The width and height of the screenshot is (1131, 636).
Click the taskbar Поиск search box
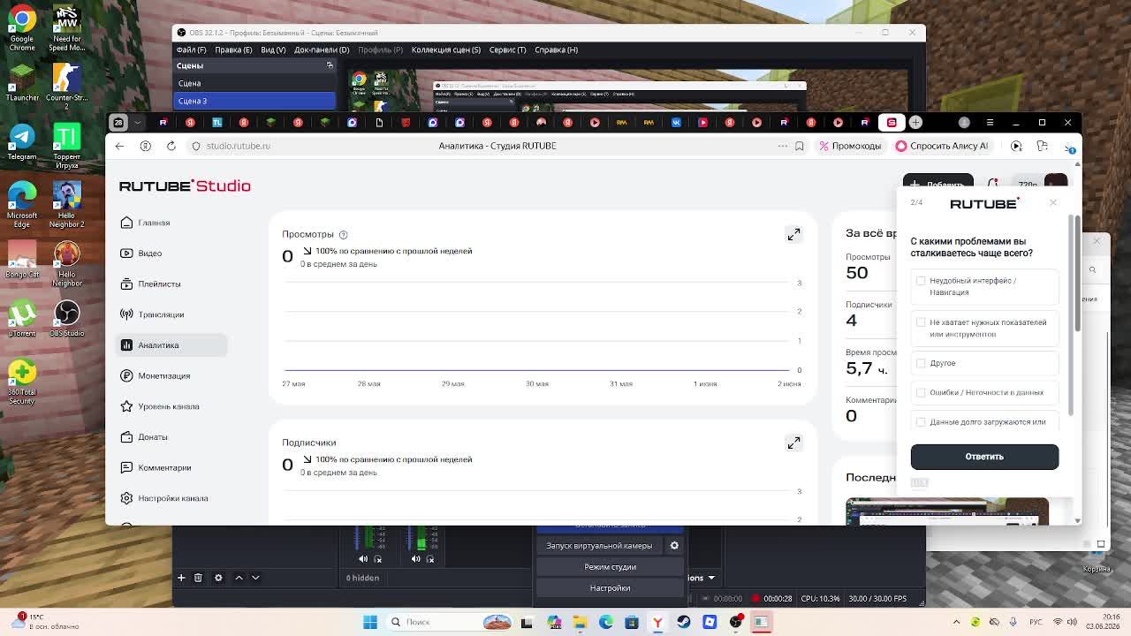point(451,622)
